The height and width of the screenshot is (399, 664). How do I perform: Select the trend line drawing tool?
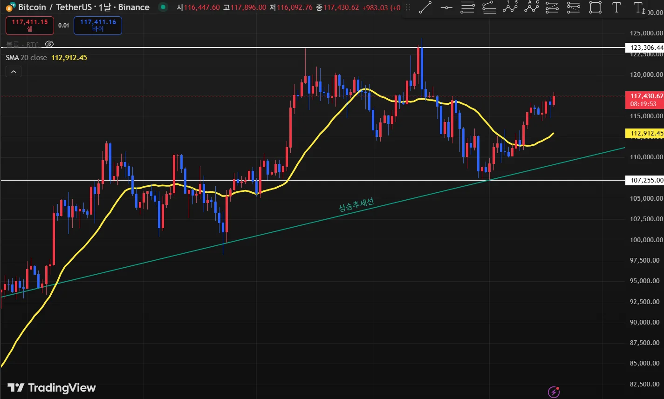425,7
